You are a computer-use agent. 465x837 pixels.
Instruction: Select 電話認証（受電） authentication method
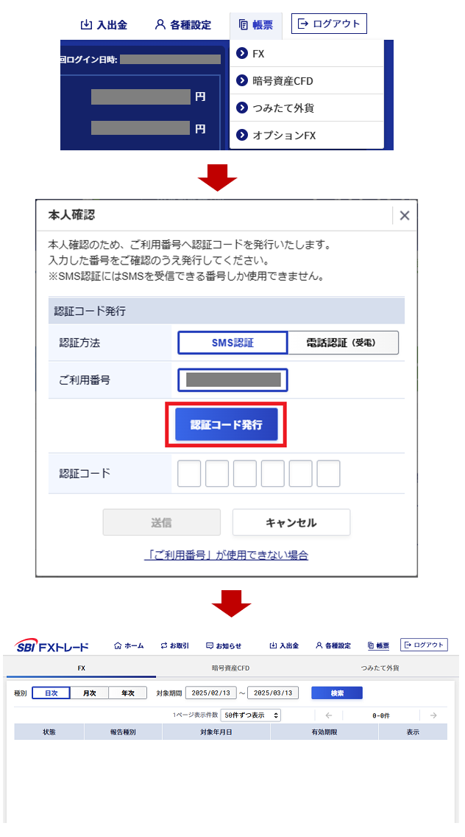(x=344, y=343)
